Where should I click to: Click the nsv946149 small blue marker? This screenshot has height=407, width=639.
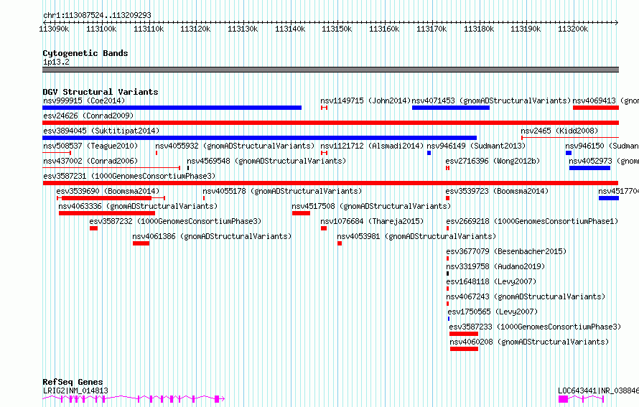pos(429,153)
